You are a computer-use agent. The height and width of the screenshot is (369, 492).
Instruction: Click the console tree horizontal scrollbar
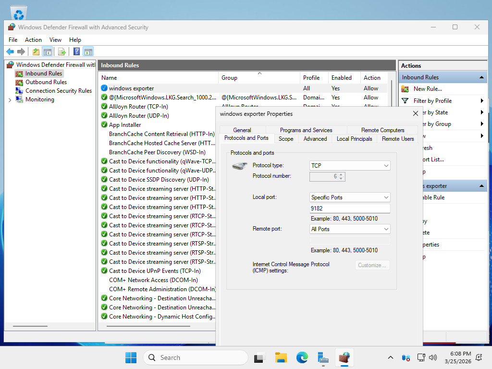[x=30, y=326]
